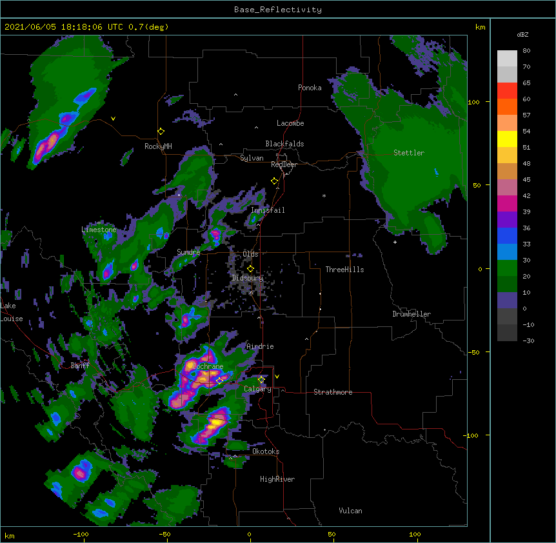
Task: Click the 50 tick on bottom axis
Action: (x=332, y=534)
